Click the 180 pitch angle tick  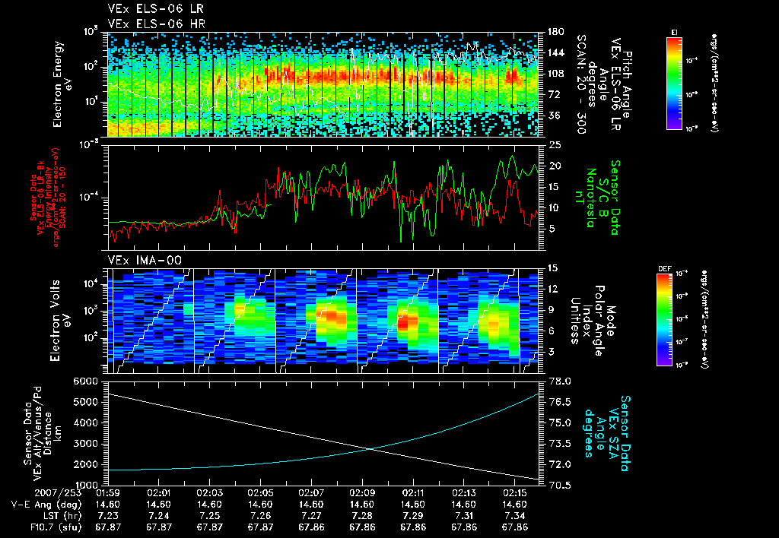[x=556, y=32]
